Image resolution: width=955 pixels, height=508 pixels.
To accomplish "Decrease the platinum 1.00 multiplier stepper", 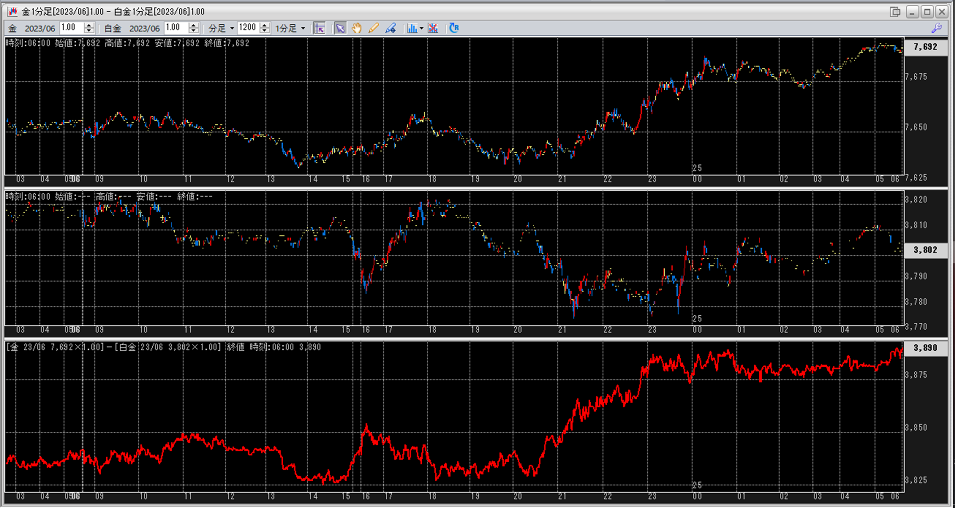I will 193,31.
